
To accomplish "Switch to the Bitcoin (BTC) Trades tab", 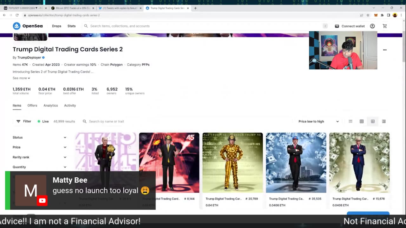I will [72, 8].
